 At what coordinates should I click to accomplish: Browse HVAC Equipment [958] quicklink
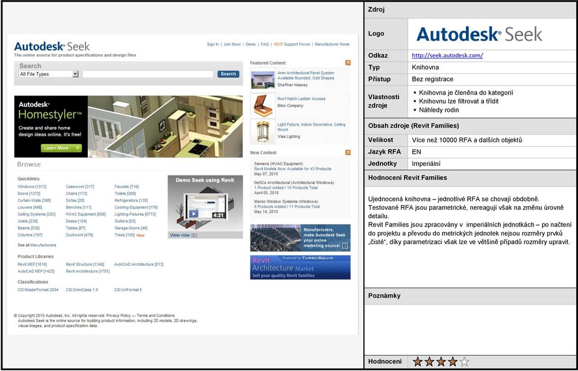86,214
